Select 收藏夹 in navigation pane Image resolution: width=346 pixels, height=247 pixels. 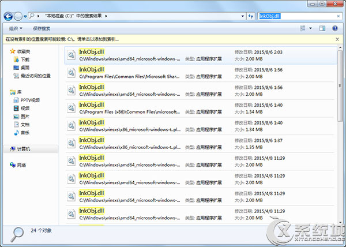24,51
